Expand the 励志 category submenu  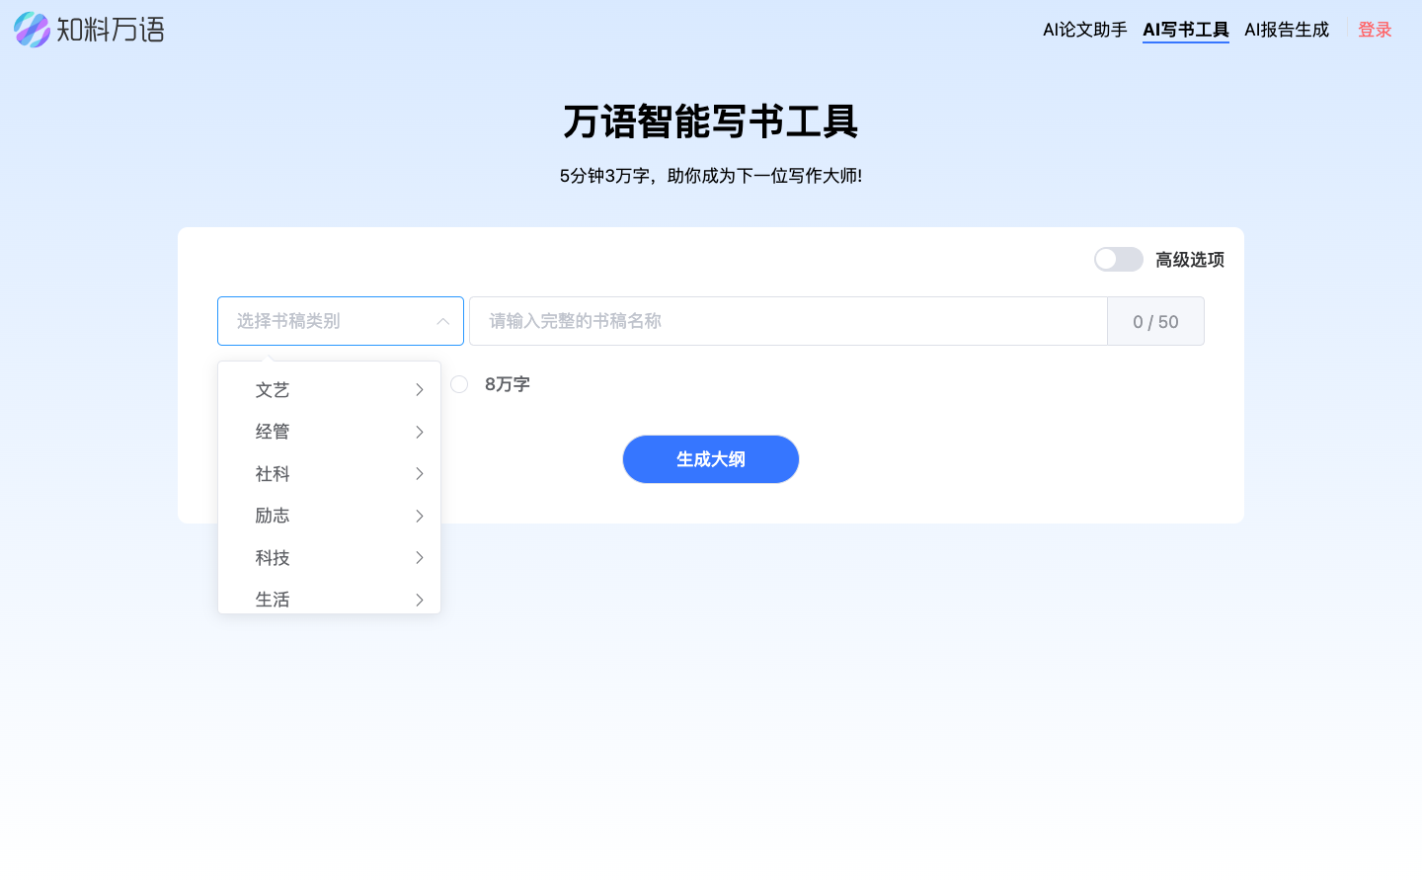pyautogui.click(x=419, y=516)
